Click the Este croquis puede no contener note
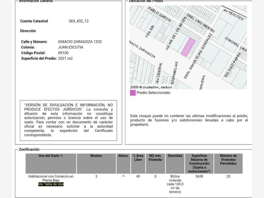This screenshot has height=198, width=264. pos(189,120)
